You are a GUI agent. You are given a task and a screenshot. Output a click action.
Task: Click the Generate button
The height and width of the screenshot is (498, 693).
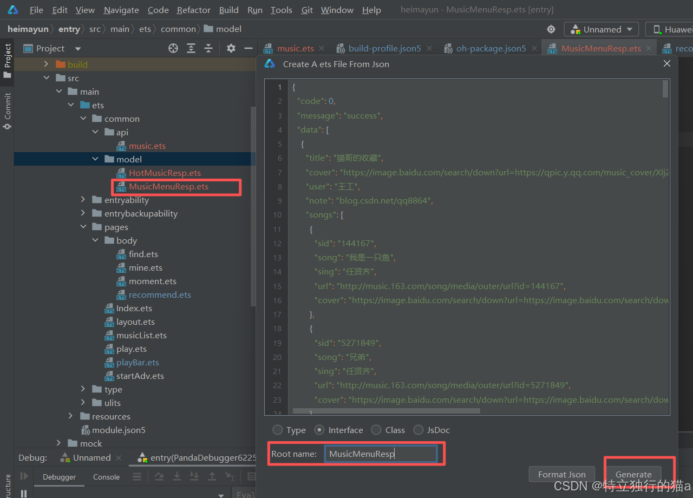coord(633,474)
